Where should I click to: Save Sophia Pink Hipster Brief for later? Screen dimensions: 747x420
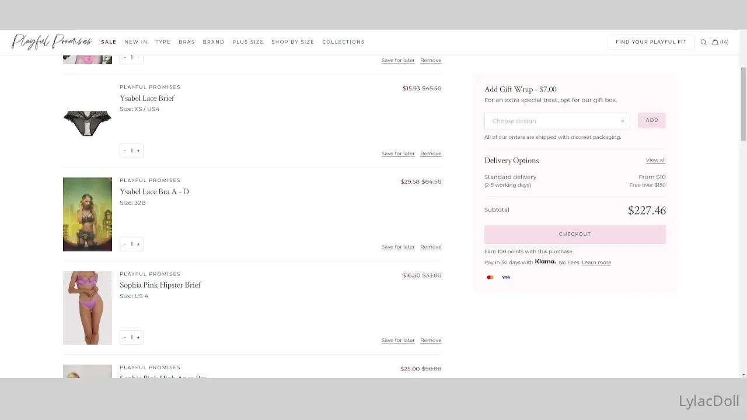click(398, 340)
